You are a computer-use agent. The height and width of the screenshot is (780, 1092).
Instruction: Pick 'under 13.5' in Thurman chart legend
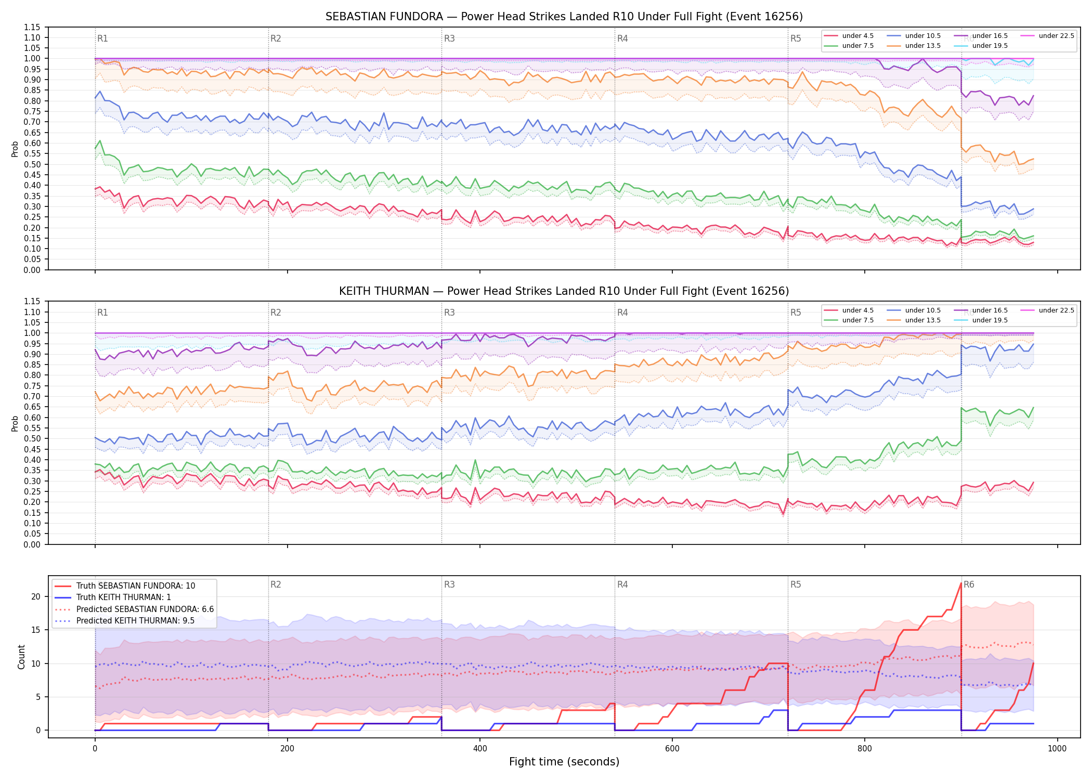pyautogui.click(x=914, y=320)
